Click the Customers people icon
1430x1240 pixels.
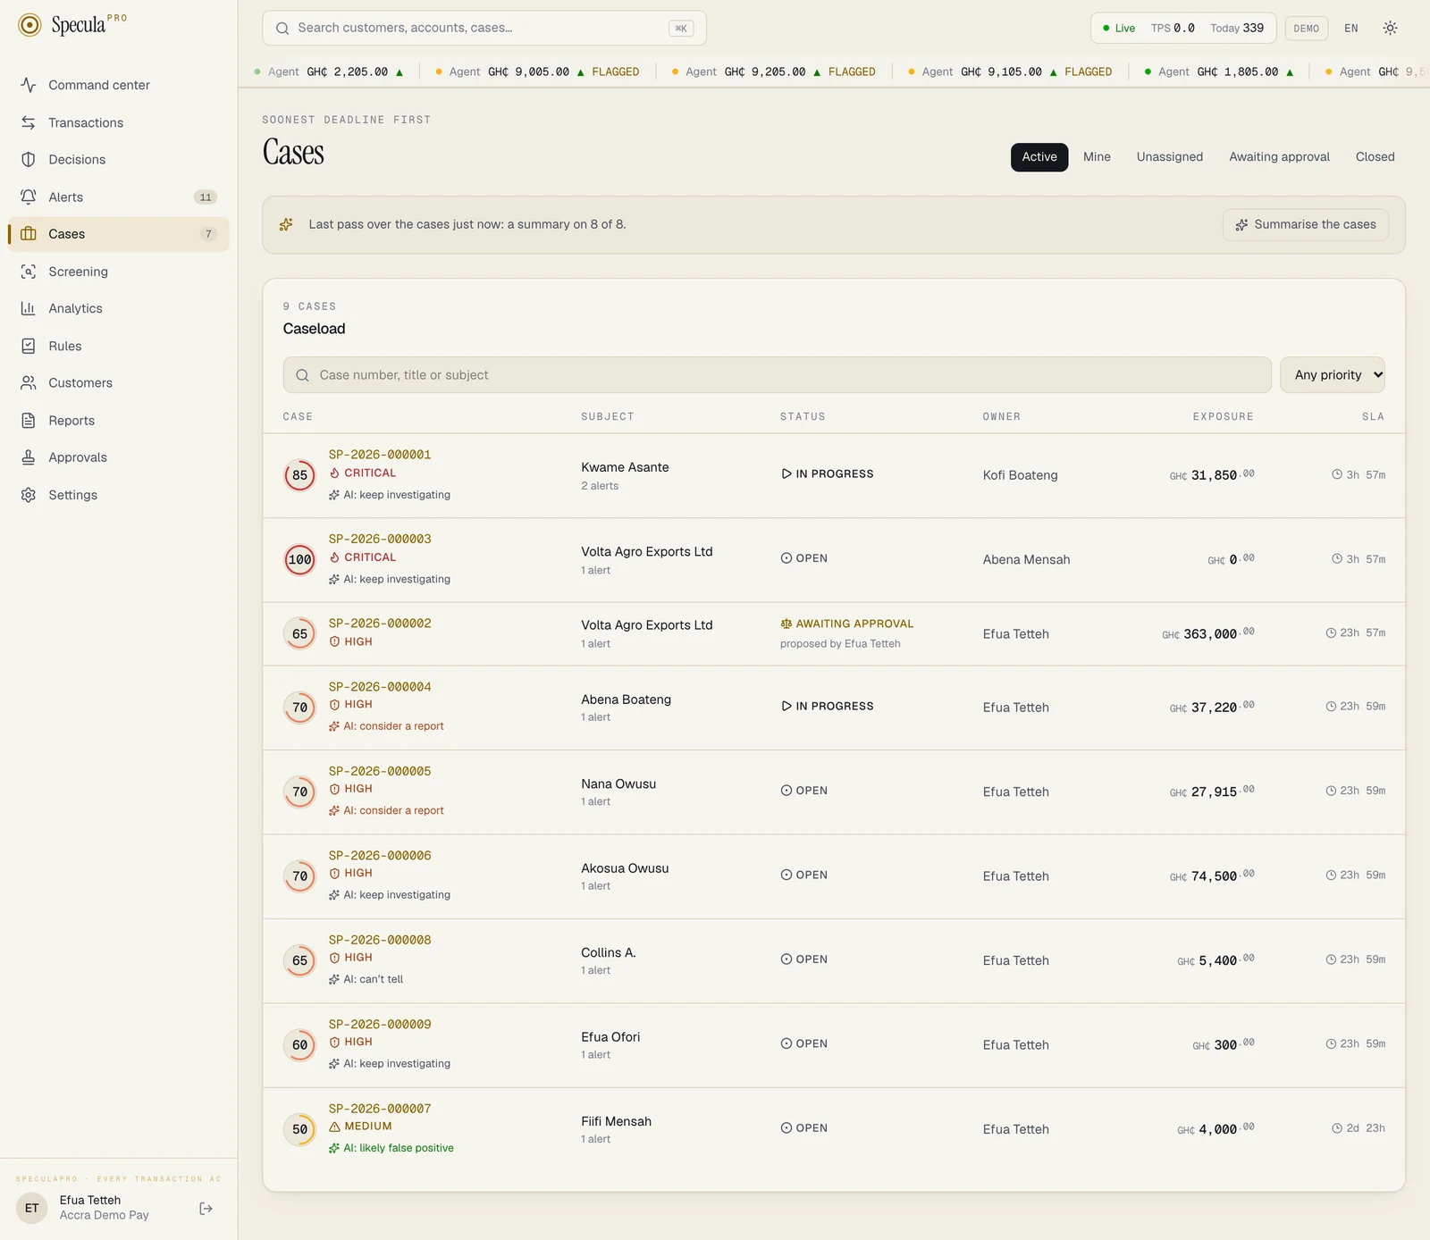click(29, 382)
